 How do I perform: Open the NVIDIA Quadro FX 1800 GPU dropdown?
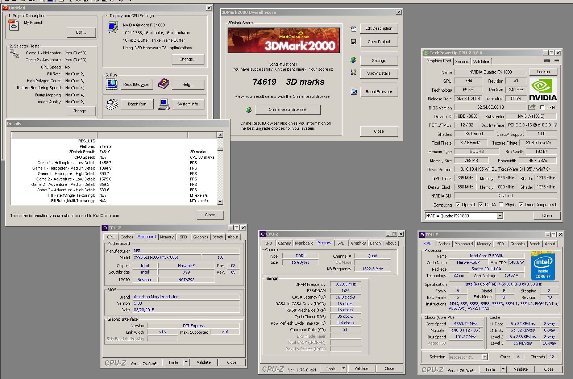tap(500, 216)
